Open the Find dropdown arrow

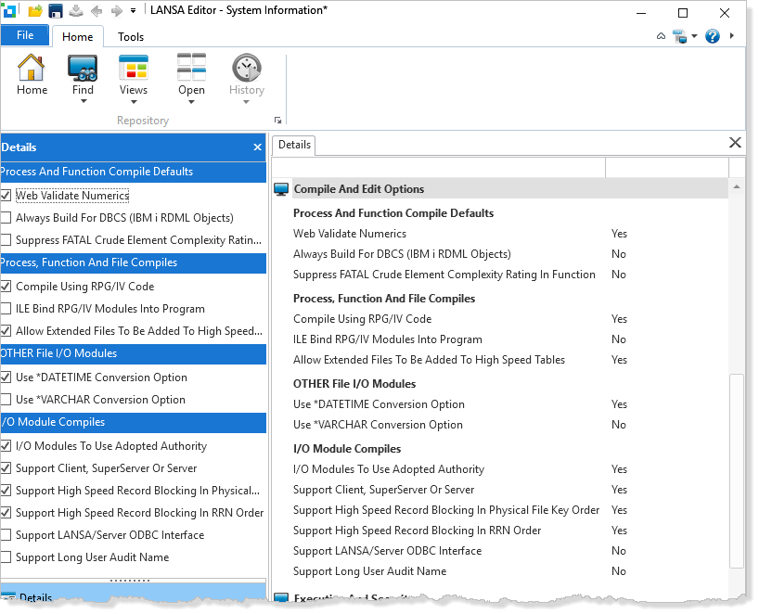[83, 102]
